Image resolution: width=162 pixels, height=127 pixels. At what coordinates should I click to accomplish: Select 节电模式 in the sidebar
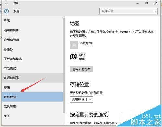[32, 68]
